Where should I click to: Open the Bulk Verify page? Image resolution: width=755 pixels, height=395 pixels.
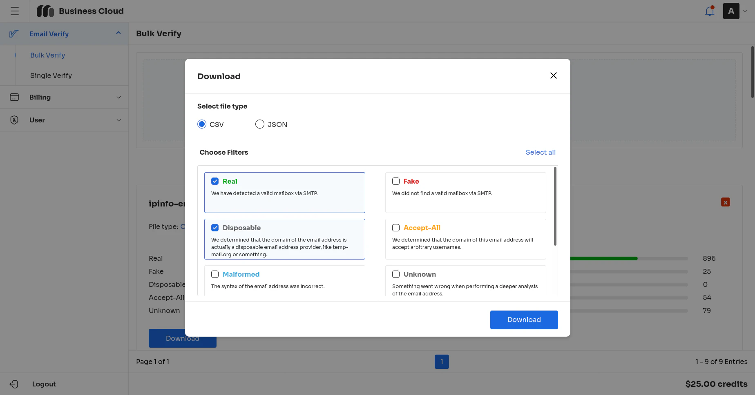click(47, 55)
